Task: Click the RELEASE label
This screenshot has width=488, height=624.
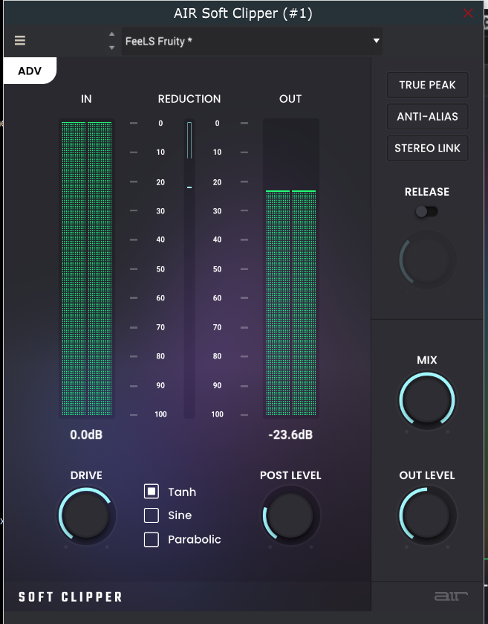Action: click(x=427, y=192)
